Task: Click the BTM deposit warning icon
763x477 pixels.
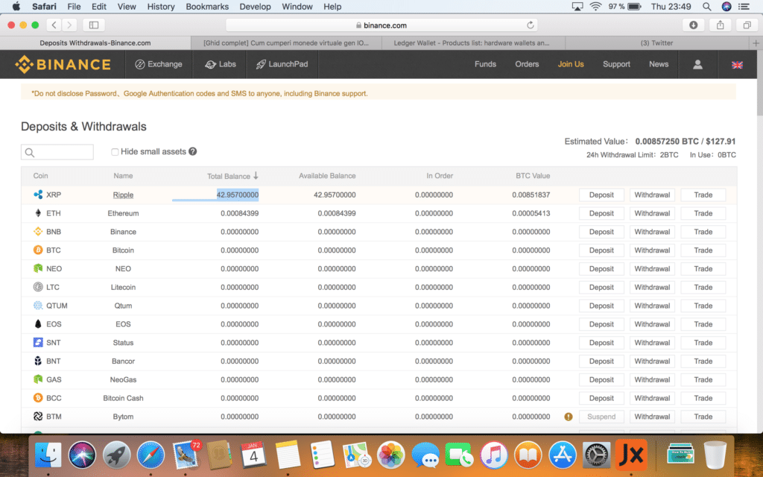Action: 569,417
